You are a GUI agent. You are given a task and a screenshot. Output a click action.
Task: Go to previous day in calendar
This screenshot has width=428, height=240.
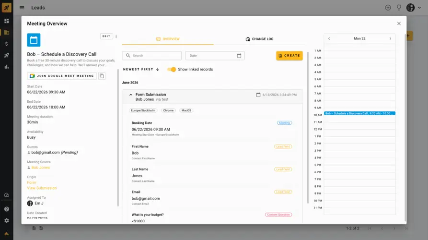click(329, 38)
